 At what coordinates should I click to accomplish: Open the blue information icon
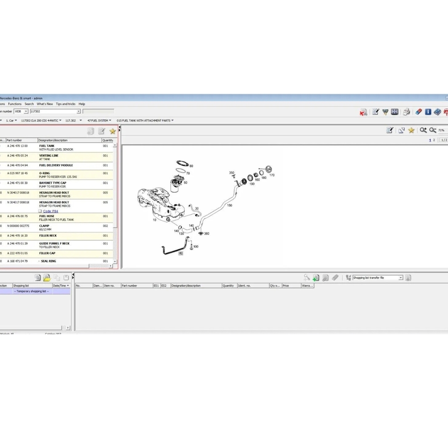tap(428, 112)
